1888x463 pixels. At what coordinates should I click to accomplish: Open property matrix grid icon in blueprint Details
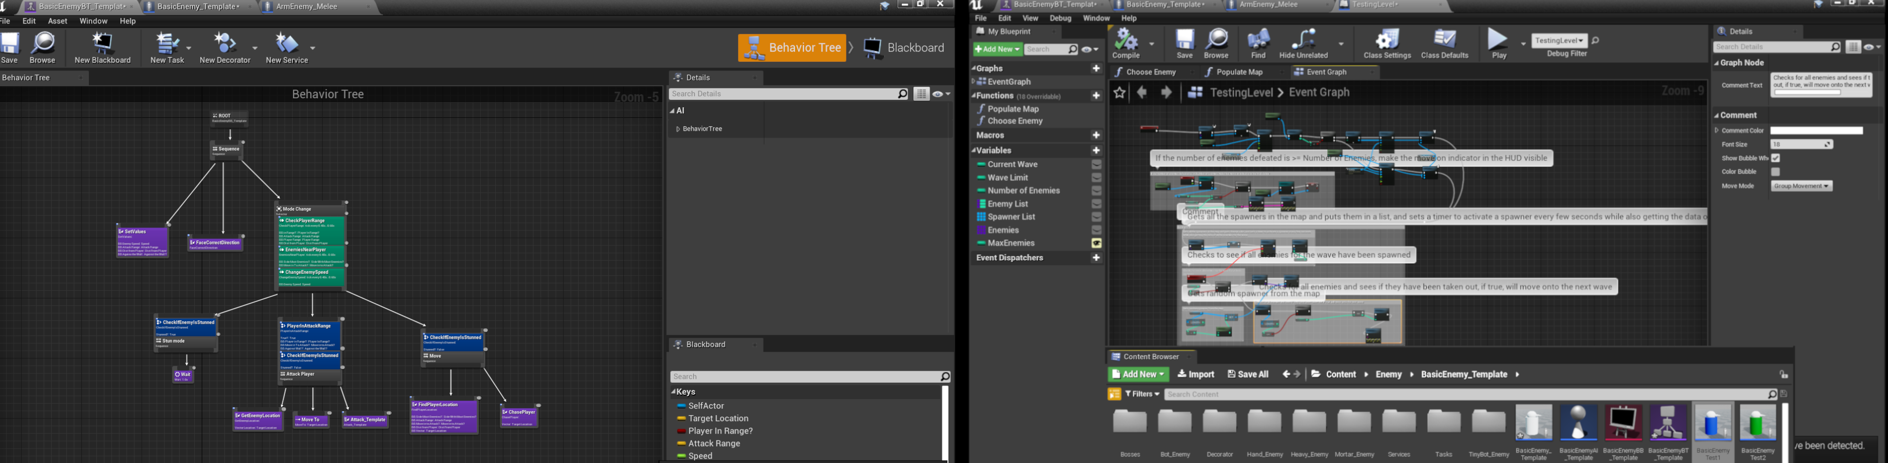click(x=1853, y=47)
